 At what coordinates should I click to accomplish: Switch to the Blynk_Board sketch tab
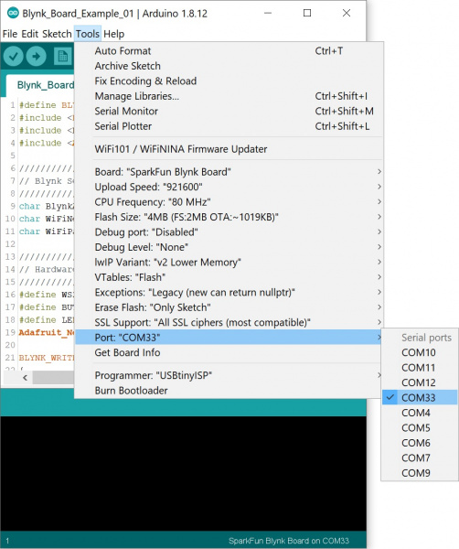click(41, 85)
